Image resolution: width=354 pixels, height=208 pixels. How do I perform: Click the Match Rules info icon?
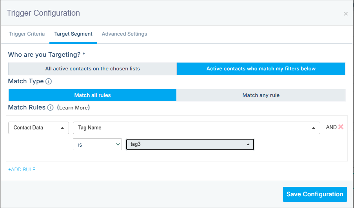(50, 108)
